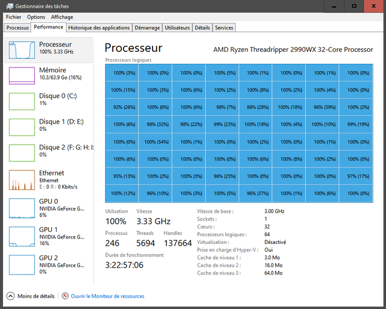386x309 pixels.
Task: Select the Processeur mini graph thumbnail
Action: pos(22,50)
